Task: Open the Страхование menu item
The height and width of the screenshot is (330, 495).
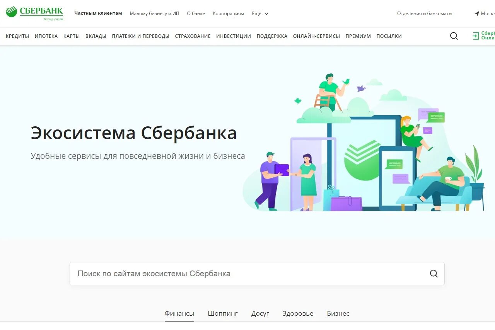Action: tap(193, 36)
